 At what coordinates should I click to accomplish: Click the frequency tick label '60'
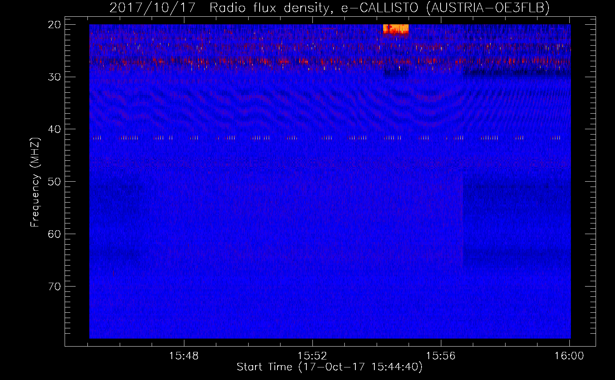pyautogui.click(x=55, y=234)
